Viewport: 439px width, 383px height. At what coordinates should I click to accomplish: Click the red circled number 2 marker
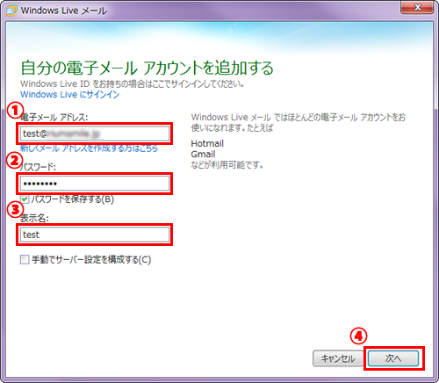[x=15, y=161]
